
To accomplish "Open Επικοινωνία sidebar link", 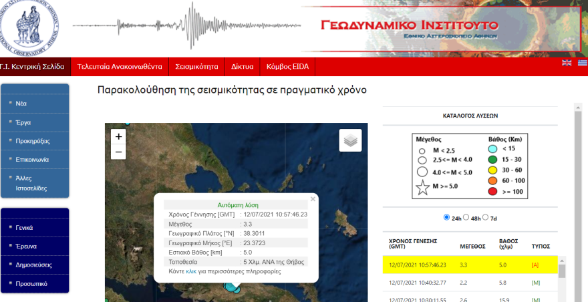I will tap(32, 160).
